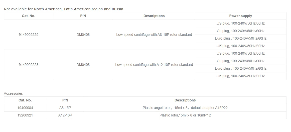This screenshot has height=132, width=291.
Task: Click DM0408 in the 9149002225 row
Action: point(83,35)
